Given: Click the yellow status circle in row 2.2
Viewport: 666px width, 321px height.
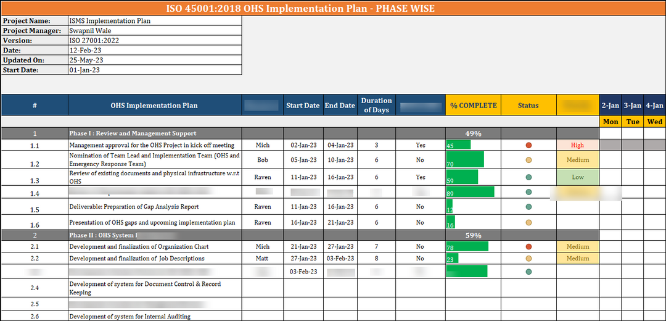Looking at the screenshot, I should coord(528,259).
